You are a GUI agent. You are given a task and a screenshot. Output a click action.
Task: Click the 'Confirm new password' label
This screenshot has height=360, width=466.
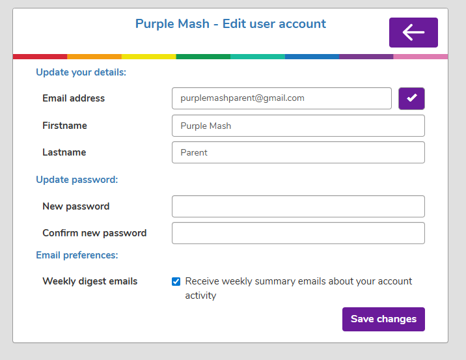(94, 233)
